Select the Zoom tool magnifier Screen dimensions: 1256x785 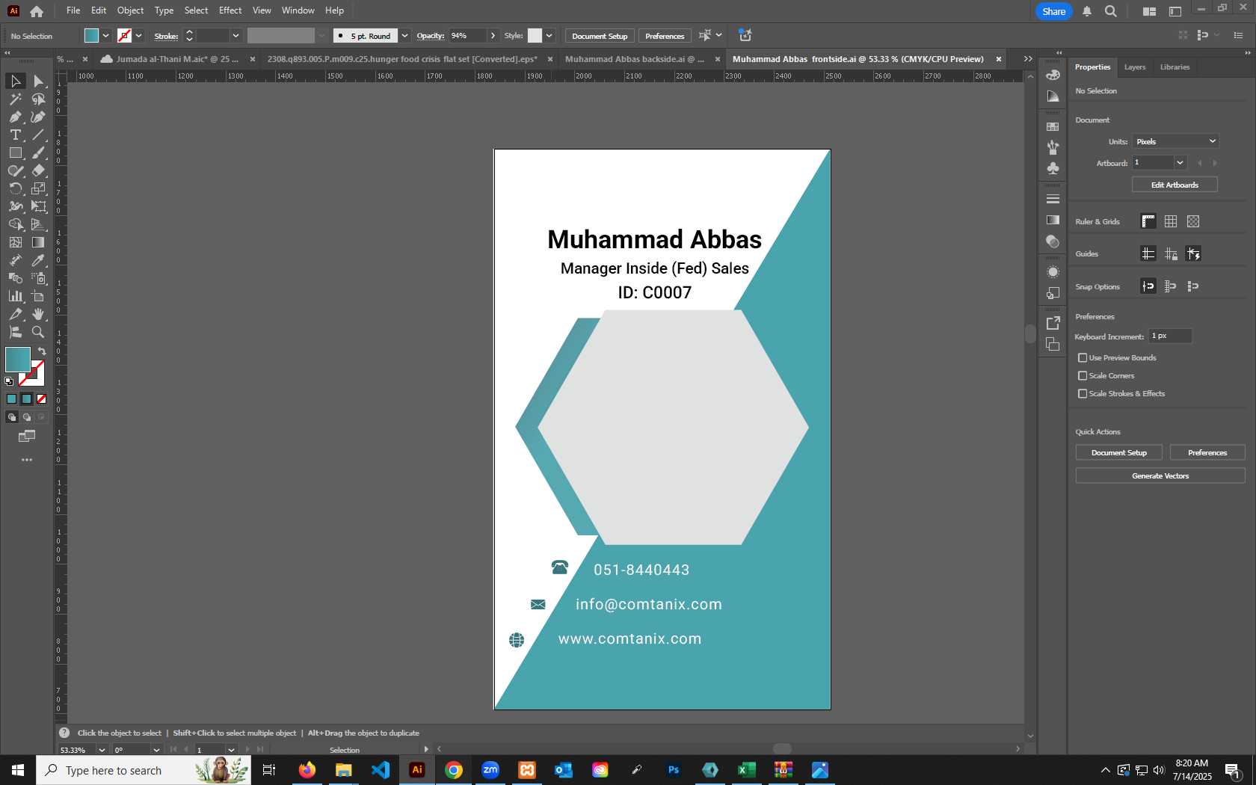[x=38, y=332]
